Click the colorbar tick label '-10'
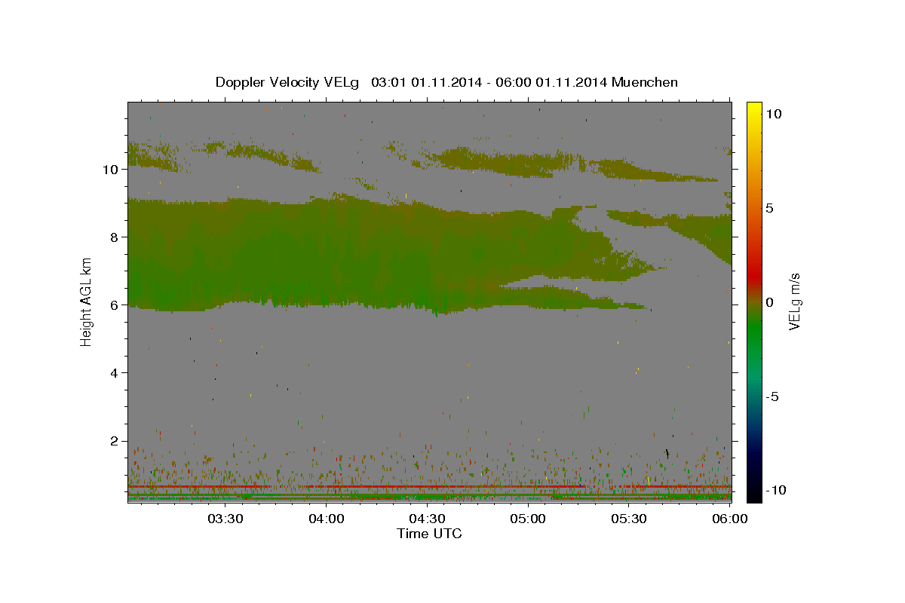 [775, 491]
